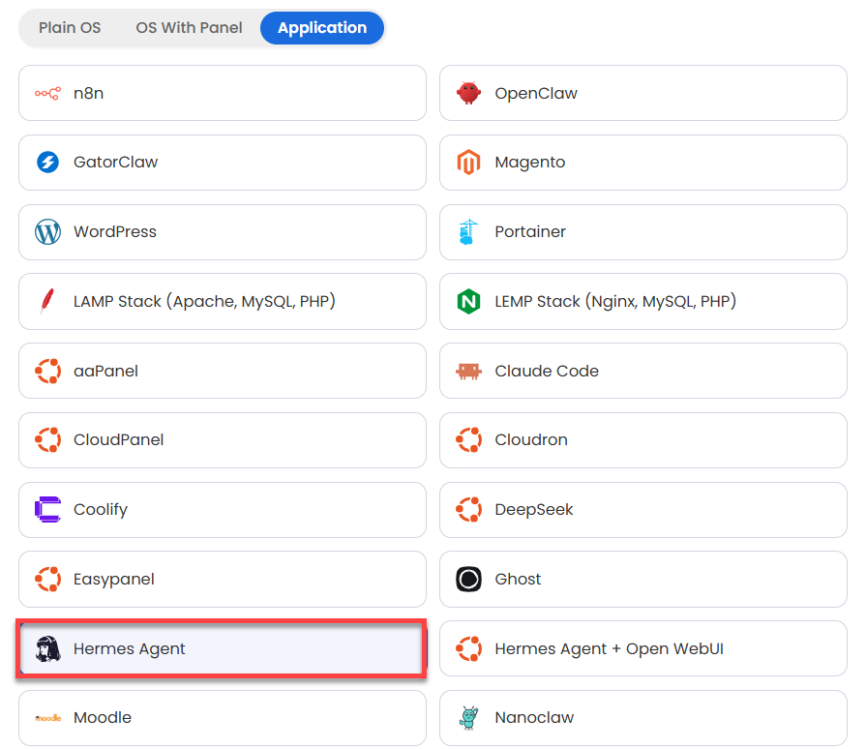
Task: Click the Hermes Agent portrait icon
Action: click(48, 648)
